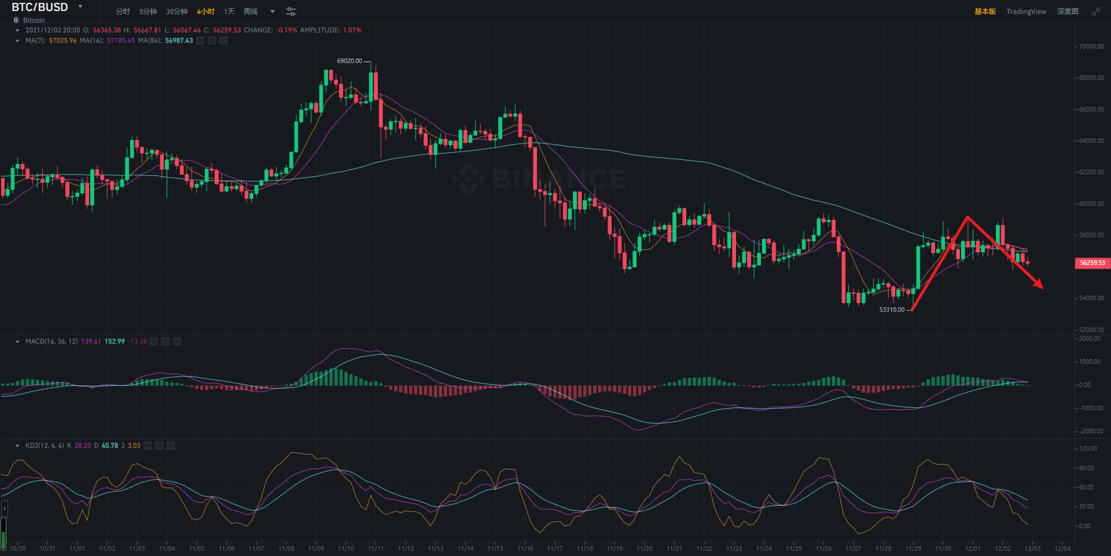Open MA indicator settings gear

click(212, 40)
